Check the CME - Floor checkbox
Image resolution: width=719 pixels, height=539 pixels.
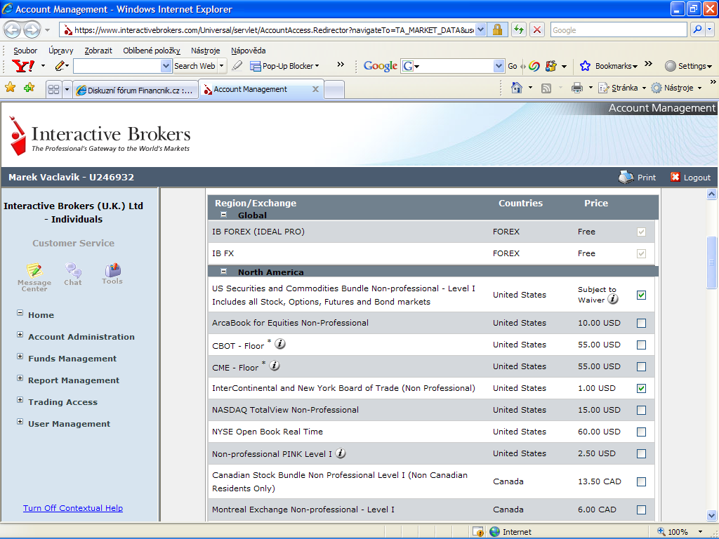[641, 366]
